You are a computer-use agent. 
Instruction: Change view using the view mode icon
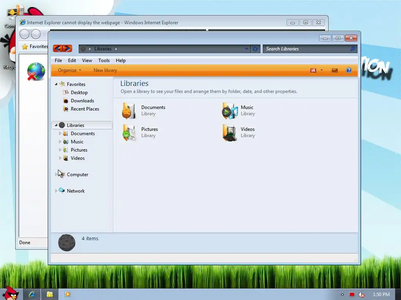(313, 70)
